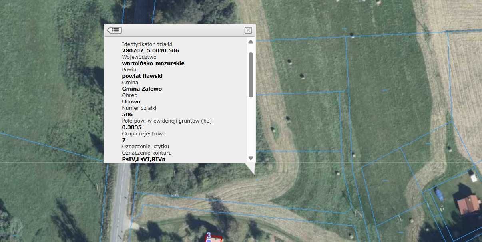Screen dimensions: 482x242
Task: Click the label Gmina
Action: click(130, 83)
